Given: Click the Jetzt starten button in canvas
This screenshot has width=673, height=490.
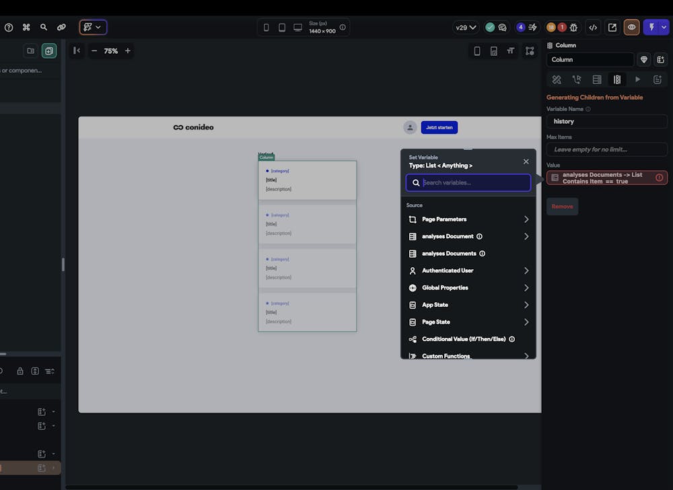Looking at the screenshot, I should click(439, 127).
